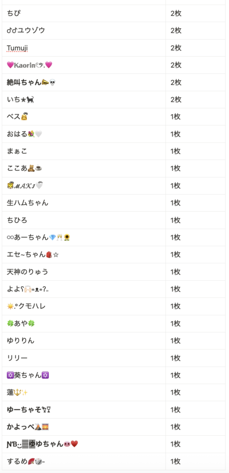
Task: Click the black cat emoji beside いち
Action: point(30,99)
